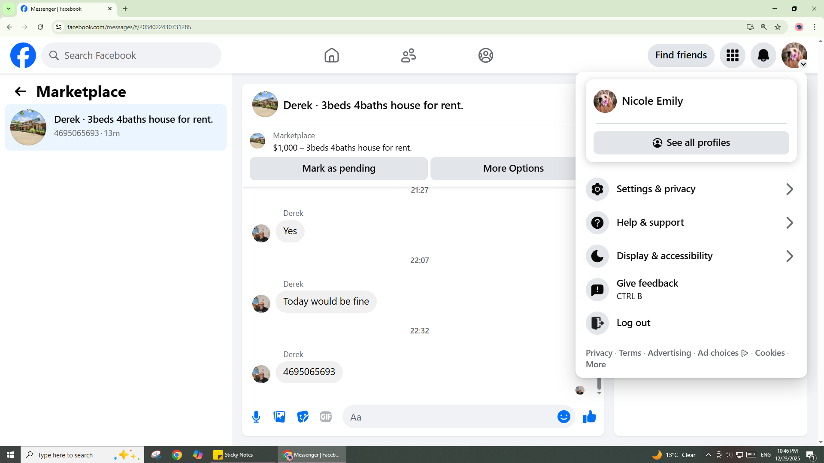
Task: Open the Ad choices footer link
Action: [x=723, y=353]
